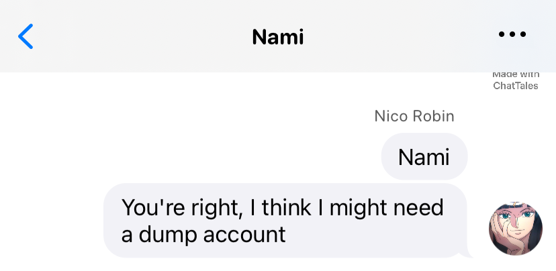This screenshot has height=271, width=556.
Task: Select the short "Nami" message bubble
Action: pyautogui.click(x=424, y=157)
